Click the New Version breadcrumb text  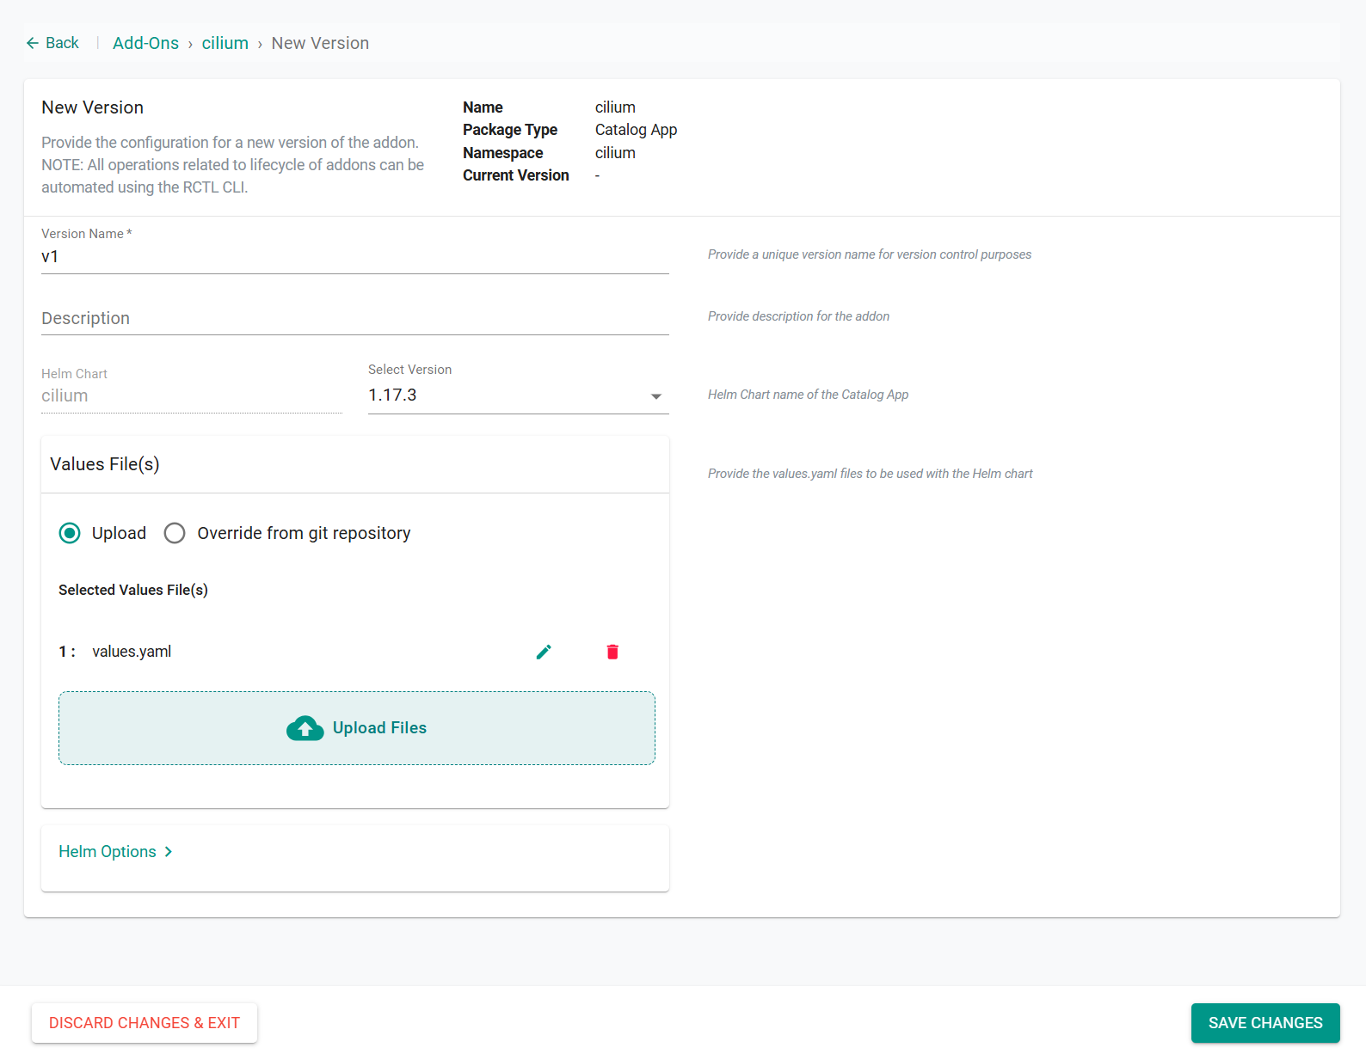tap(320, 43)
